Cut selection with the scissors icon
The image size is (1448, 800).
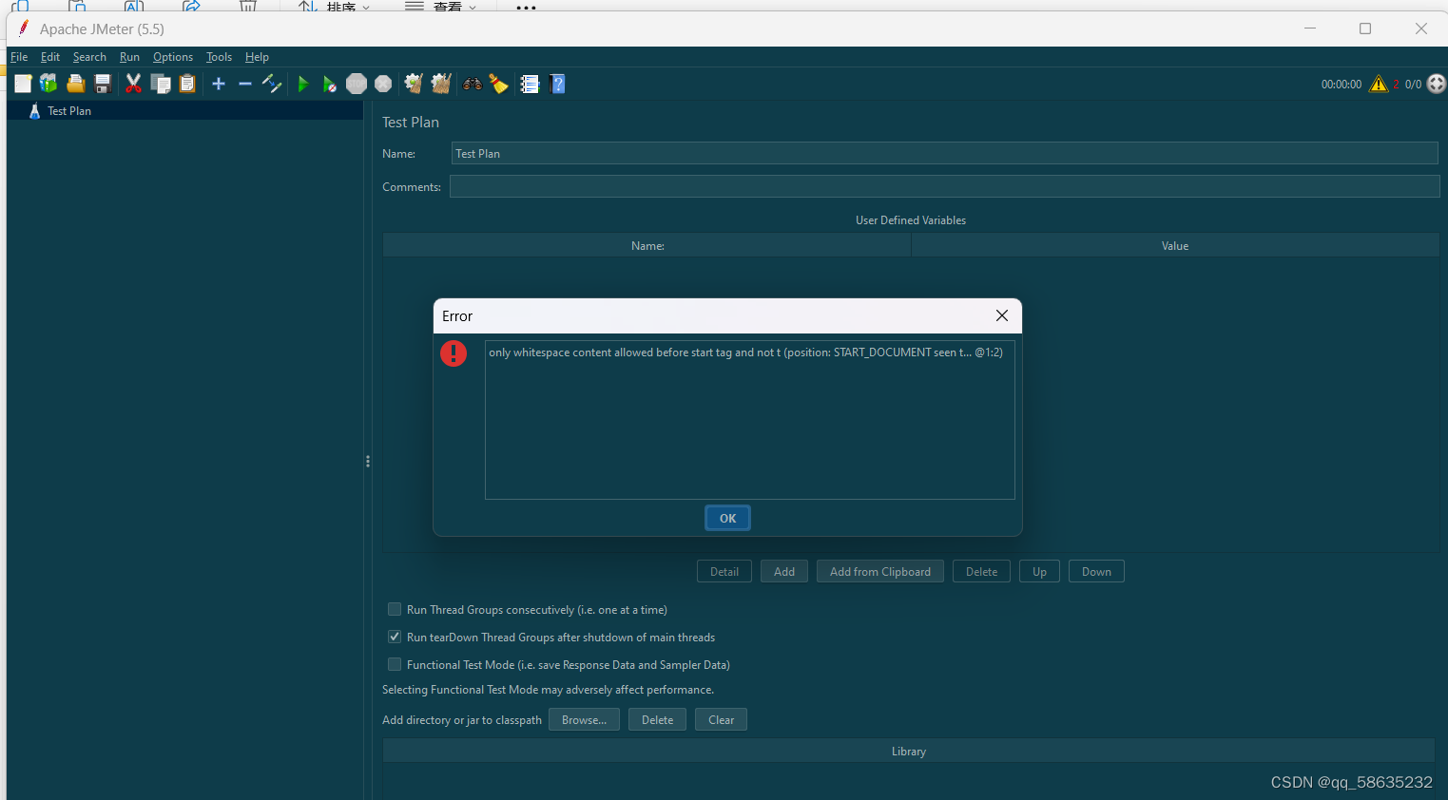point(134,84)
